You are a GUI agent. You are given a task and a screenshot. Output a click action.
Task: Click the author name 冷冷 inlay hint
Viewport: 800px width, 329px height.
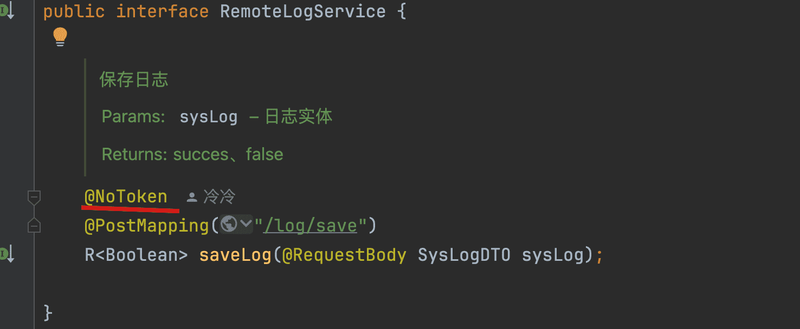[x=219, y=197]
